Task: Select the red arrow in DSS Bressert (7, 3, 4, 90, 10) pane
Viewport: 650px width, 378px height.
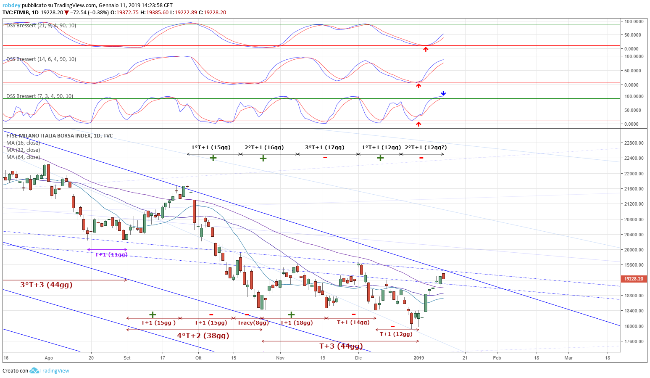Action: (418, 124)
